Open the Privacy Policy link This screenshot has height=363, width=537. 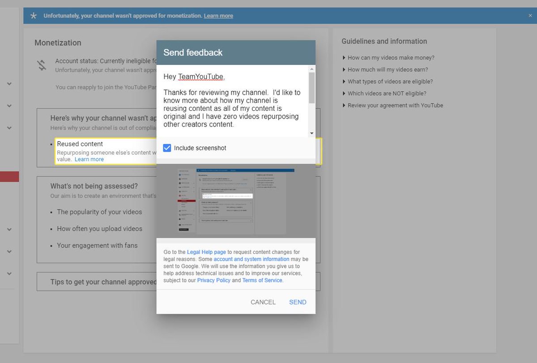point(214,280)
